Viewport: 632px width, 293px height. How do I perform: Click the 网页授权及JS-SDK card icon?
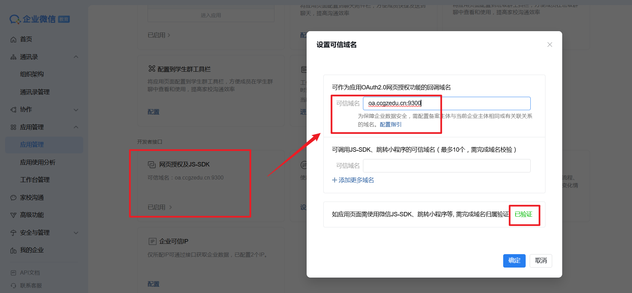coord(152,164)
